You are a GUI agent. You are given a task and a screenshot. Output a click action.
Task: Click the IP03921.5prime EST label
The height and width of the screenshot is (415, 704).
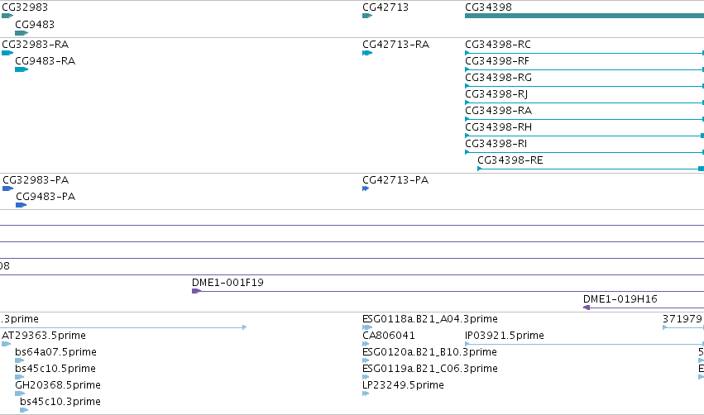[x=504, y=336]
